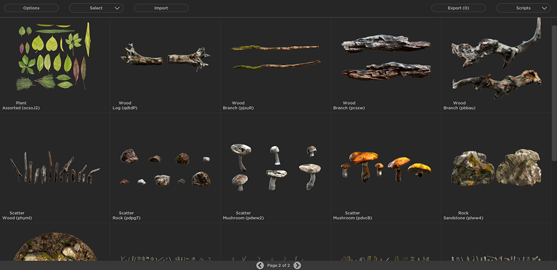The width and height of the screenshot is (557, 270).
Task: Select the Wood Branch (pcssw) thumbnail
Action: 386,57
